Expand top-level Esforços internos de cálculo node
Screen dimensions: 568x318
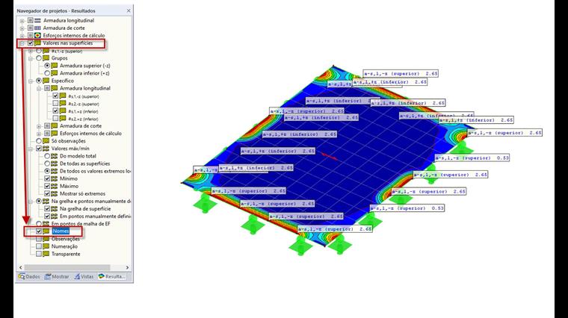(x=22, y=35)
